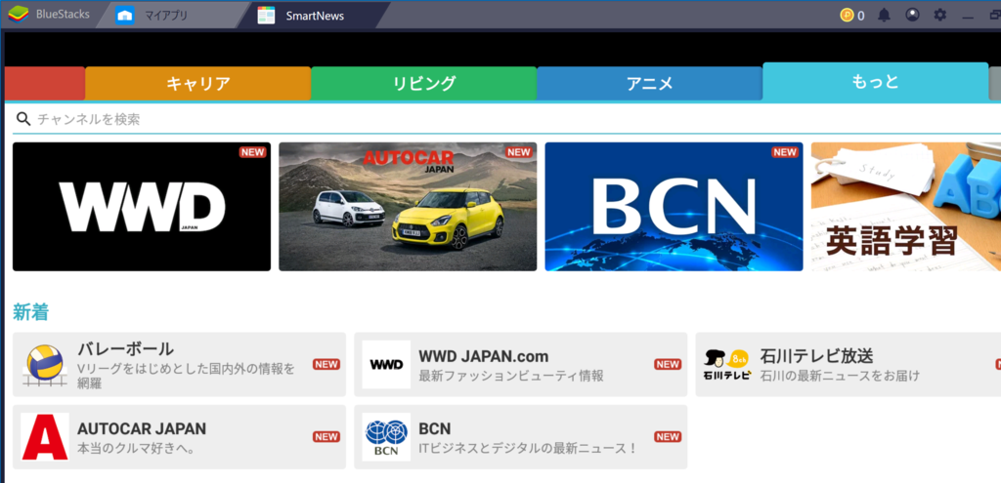The image size is (1001, 483).
Task: Open BlueStacks settings gear icon
Action: pyautogui.click(x=940, y=15)
